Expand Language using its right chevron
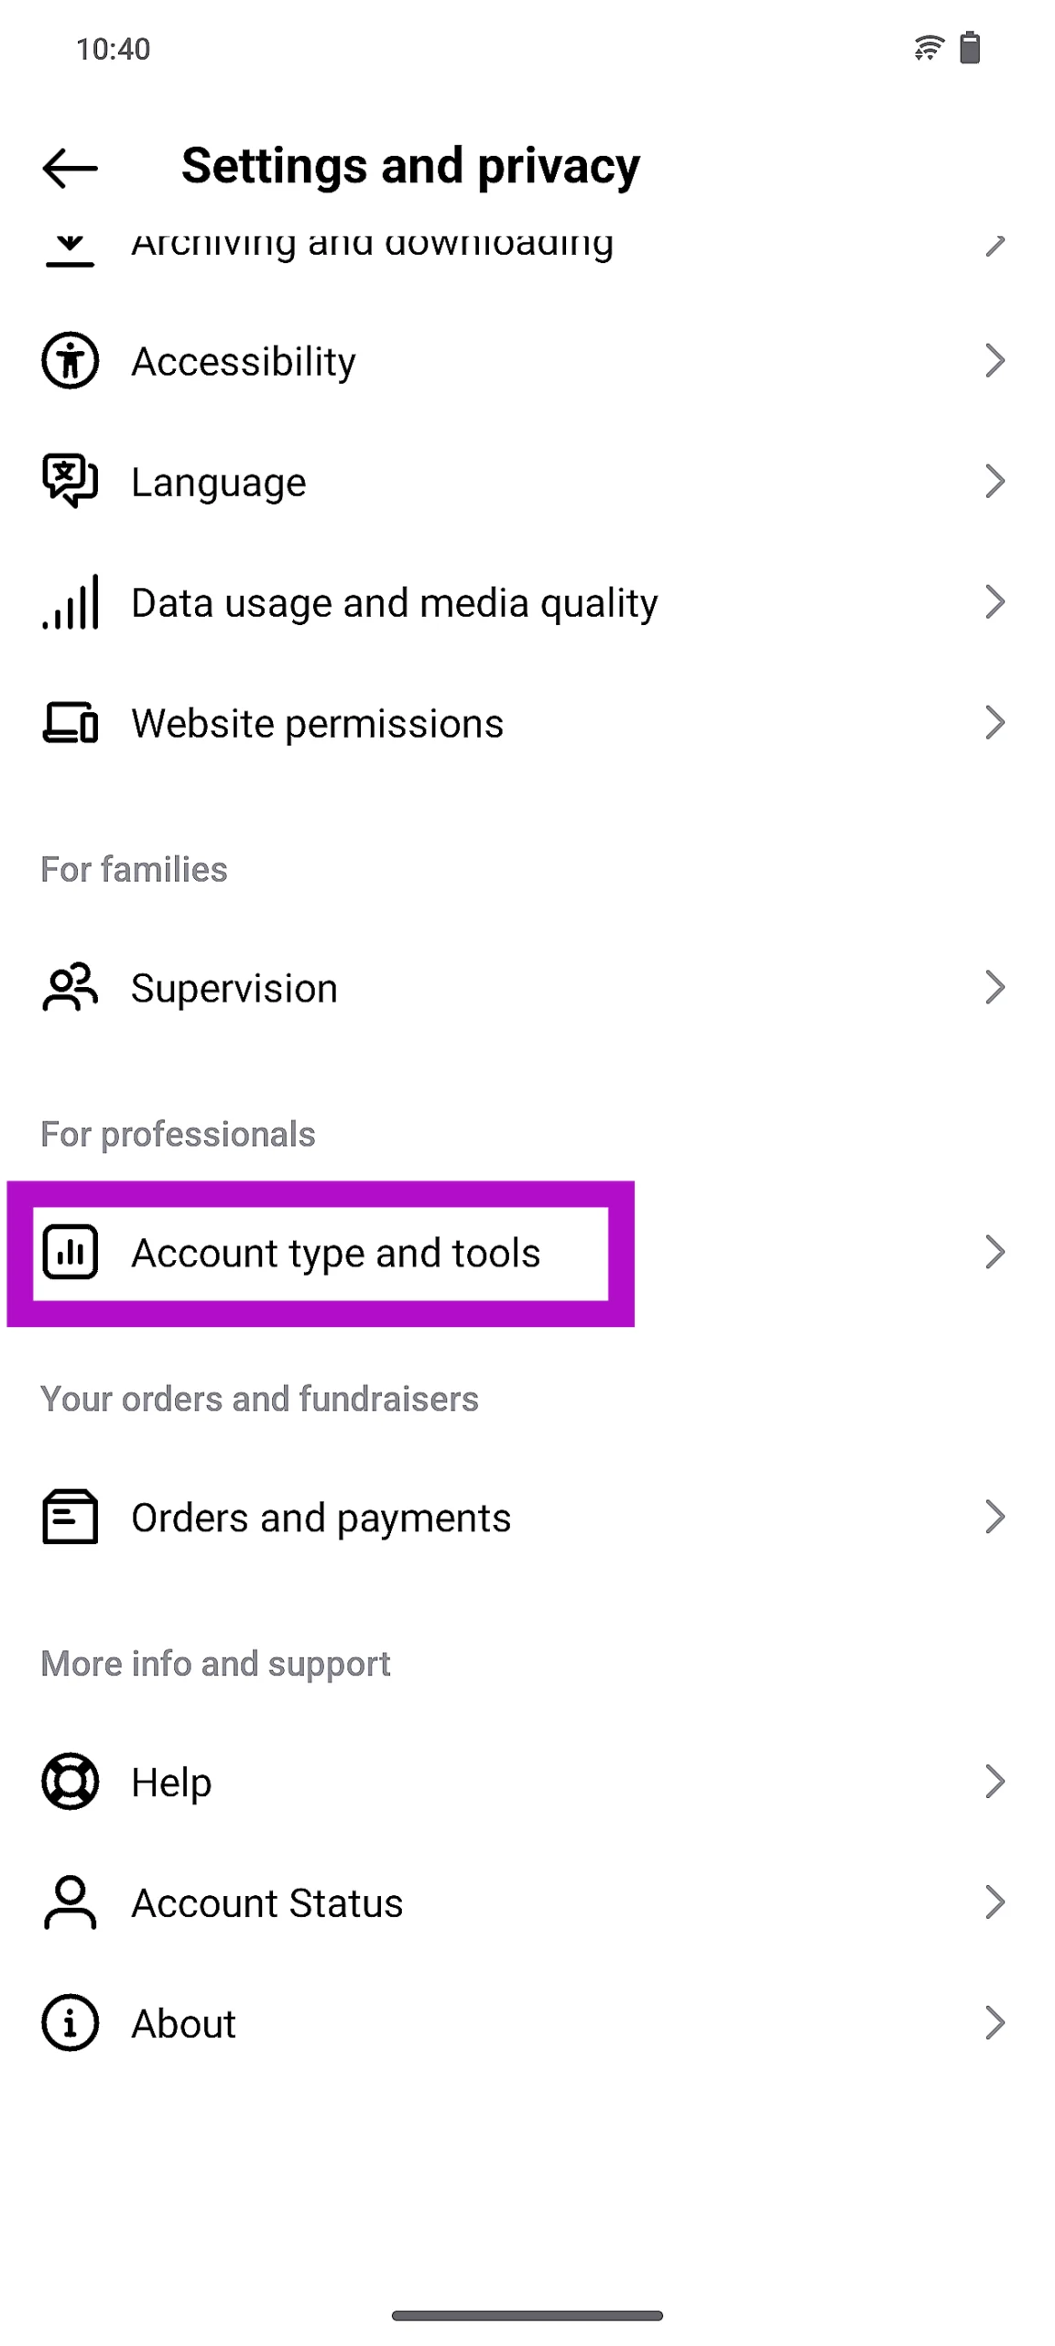Viewport: 1055px width, 2346px height. (x=995, y=481)
